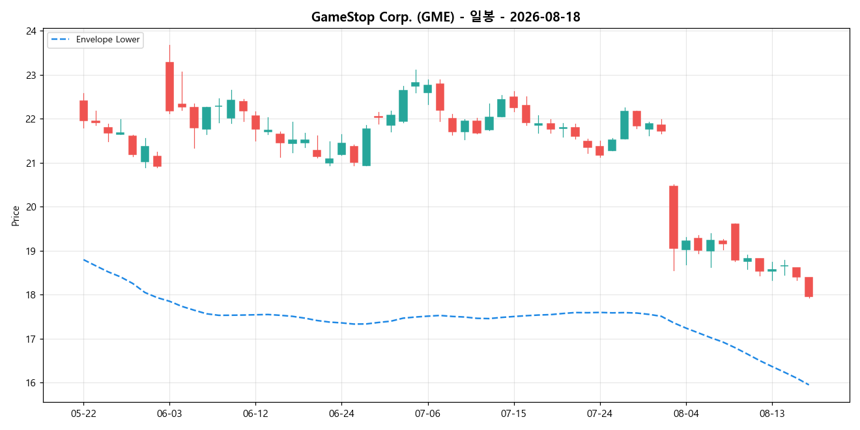Viewport: 860px width, 430px height.
Task: Click the first red candle at 05-22
Action: (83, 110)
